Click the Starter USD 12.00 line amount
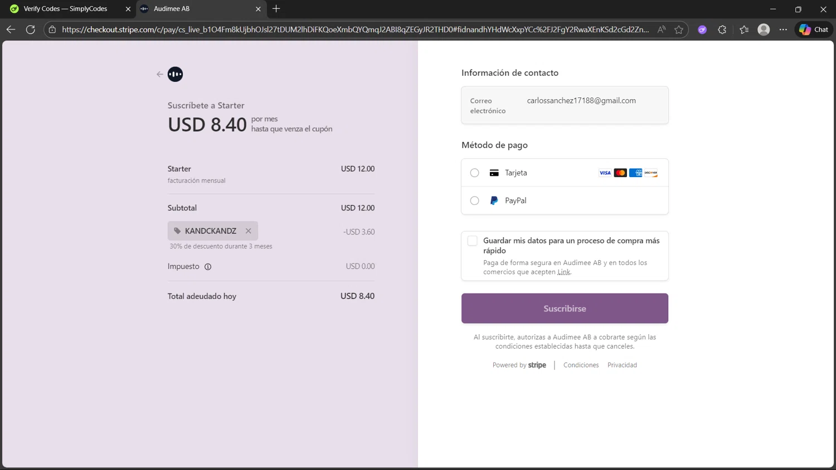Screen dimensions: 836x470 tap(358, 169)
